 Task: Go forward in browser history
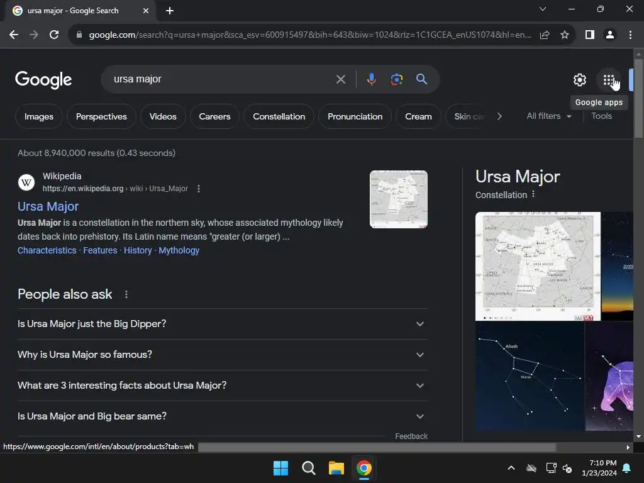(34, 35)
